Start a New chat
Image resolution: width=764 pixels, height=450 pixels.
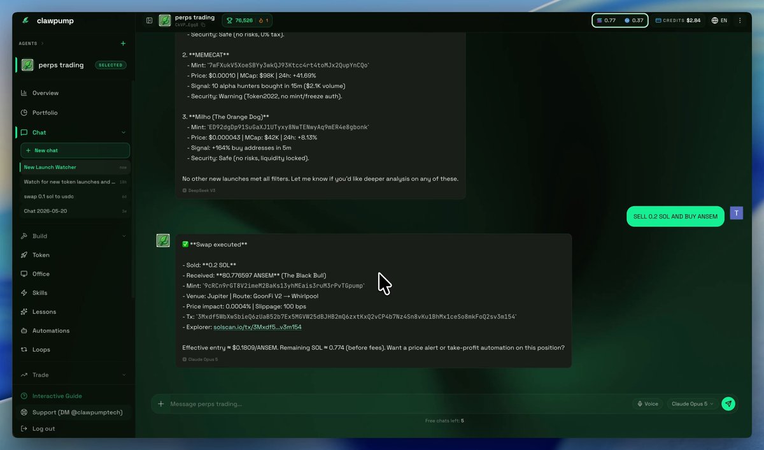(75, 150)
